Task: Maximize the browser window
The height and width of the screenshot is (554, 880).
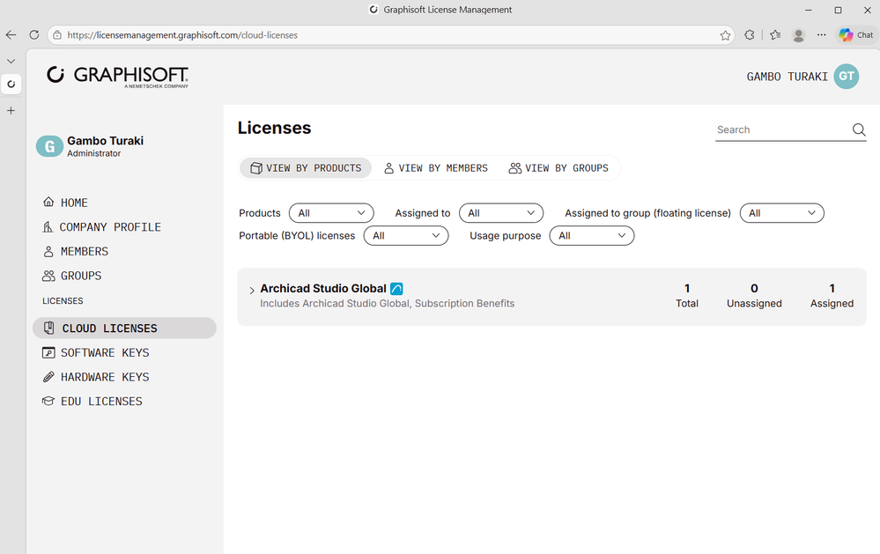Action: (838, 10)
